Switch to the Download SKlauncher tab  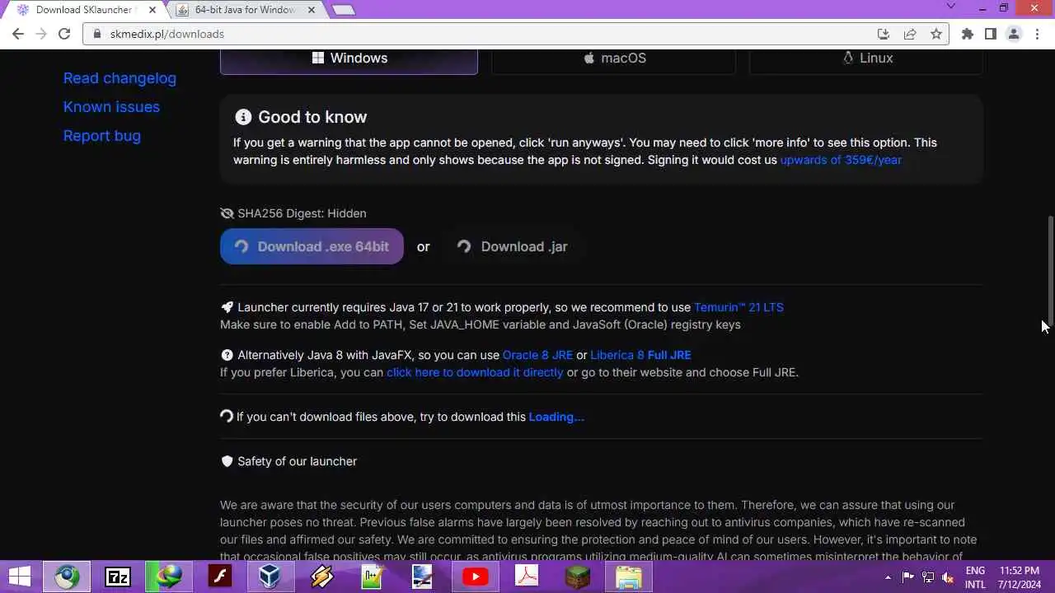coord(82,10)
